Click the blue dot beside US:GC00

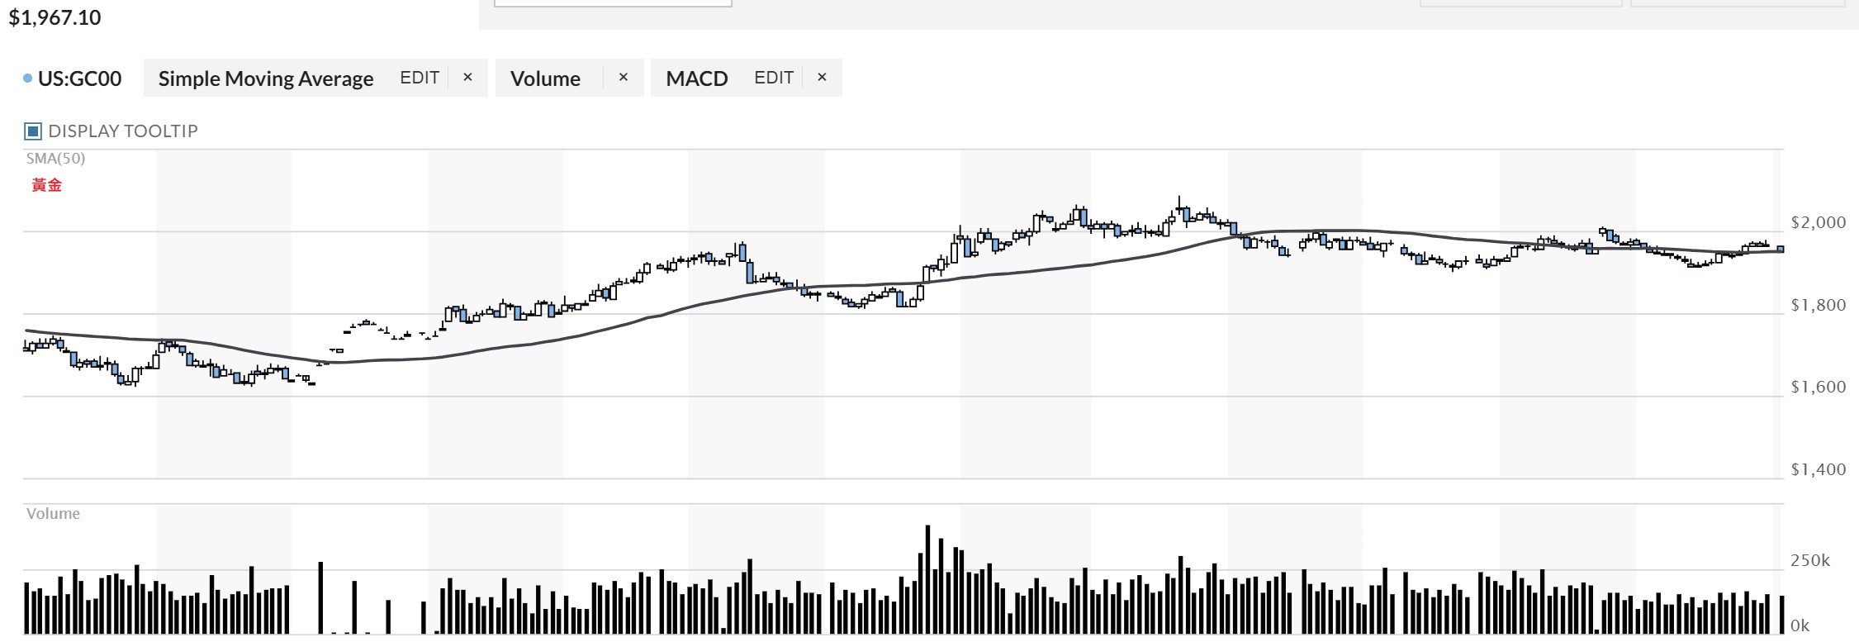[x=28, y=78]
